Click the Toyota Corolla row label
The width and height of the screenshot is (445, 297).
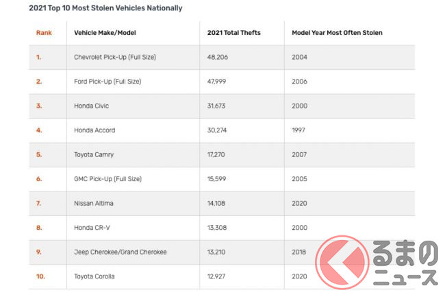tap(96, 276)
